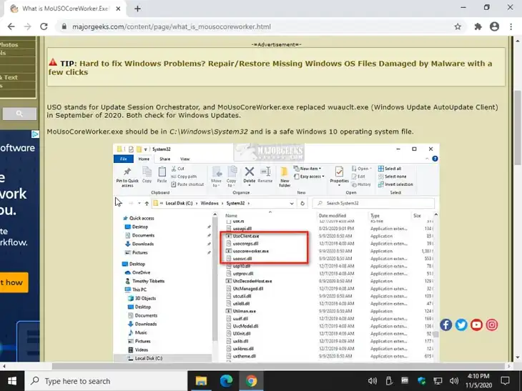Click 'usocoreworker.exe' in the System32 screenshot

point(251,251)
